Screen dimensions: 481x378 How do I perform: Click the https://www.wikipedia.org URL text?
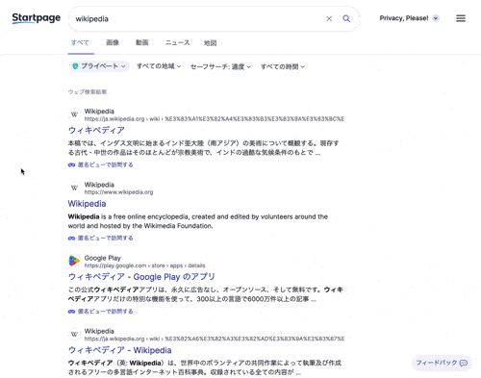point(118,192)
